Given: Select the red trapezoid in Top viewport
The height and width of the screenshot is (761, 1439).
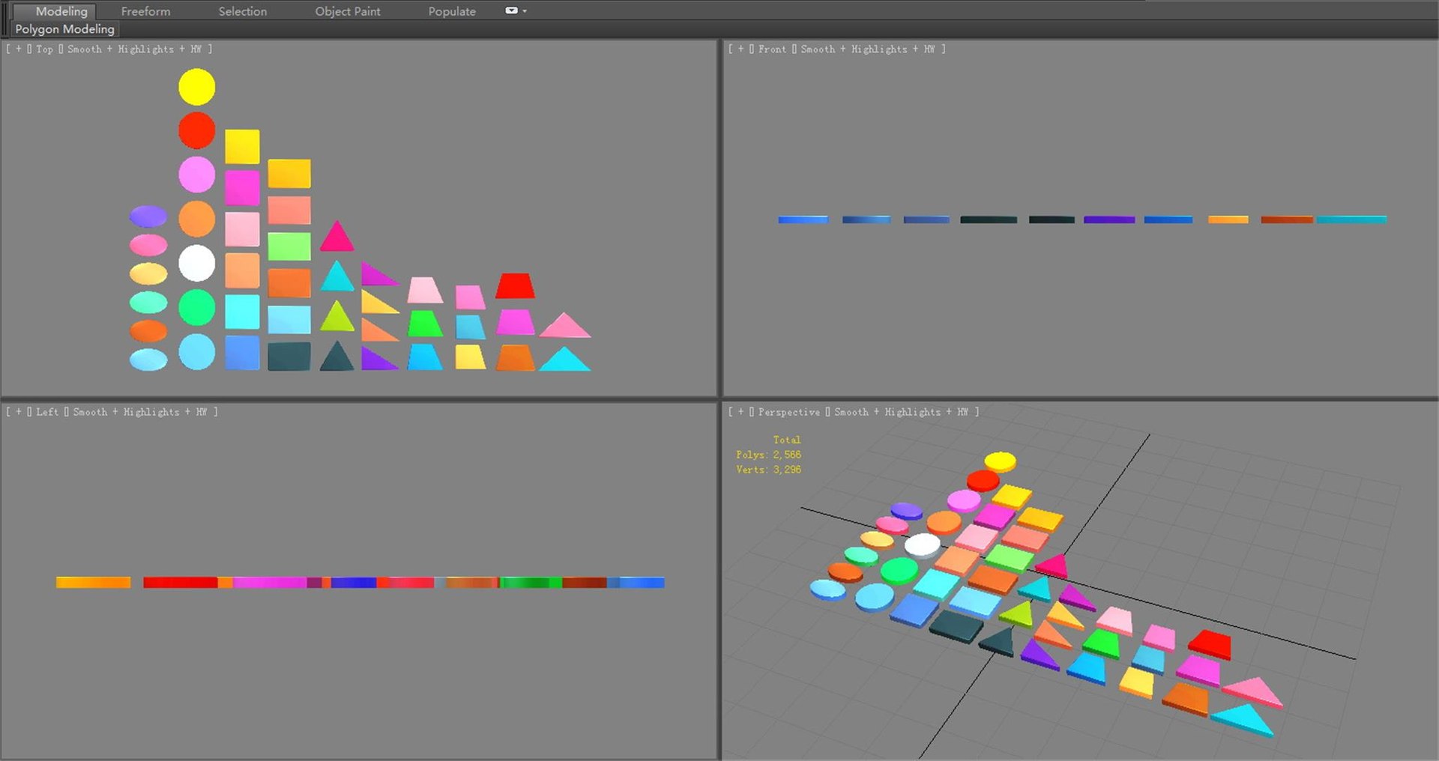Looking at the screenshot, I should coord(515,285).
